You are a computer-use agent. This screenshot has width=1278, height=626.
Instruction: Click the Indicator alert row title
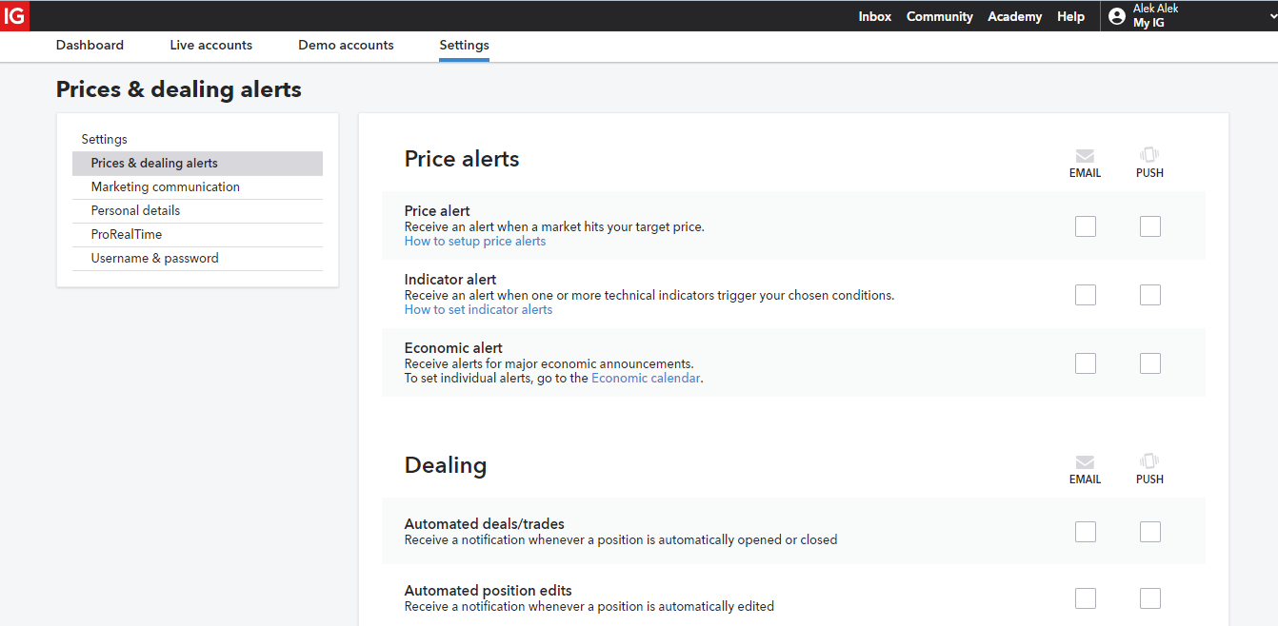point(450,280)
